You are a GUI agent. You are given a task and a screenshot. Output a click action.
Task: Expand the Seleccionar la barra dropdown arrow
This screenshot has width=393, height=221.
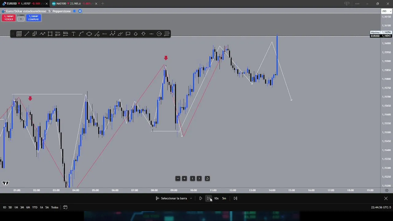191,198
